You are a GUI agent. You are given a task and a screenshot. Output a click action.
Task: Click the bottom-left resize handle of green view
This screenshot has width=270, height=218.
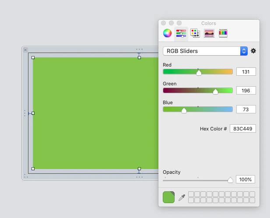click(33, 169)
